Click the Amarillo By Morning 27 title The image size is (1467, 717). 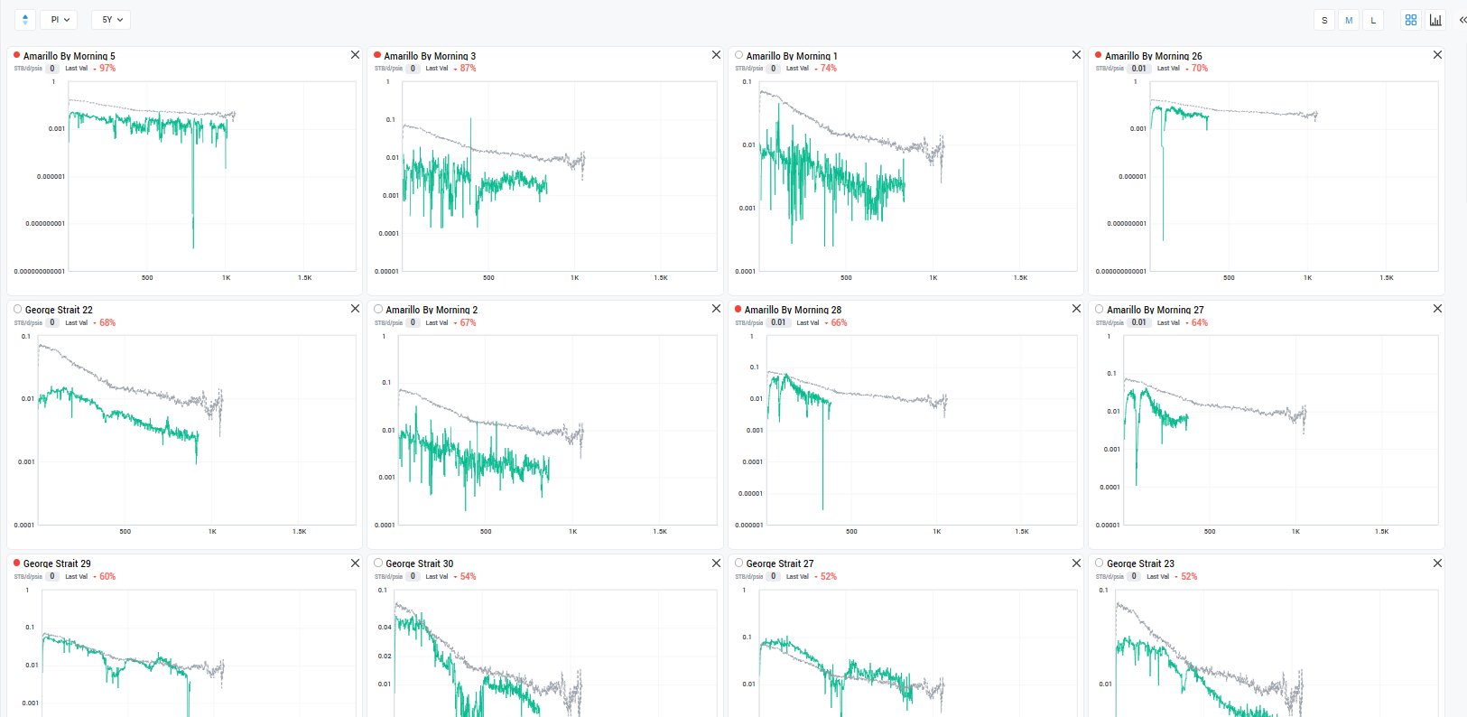tap(1156, 310)
